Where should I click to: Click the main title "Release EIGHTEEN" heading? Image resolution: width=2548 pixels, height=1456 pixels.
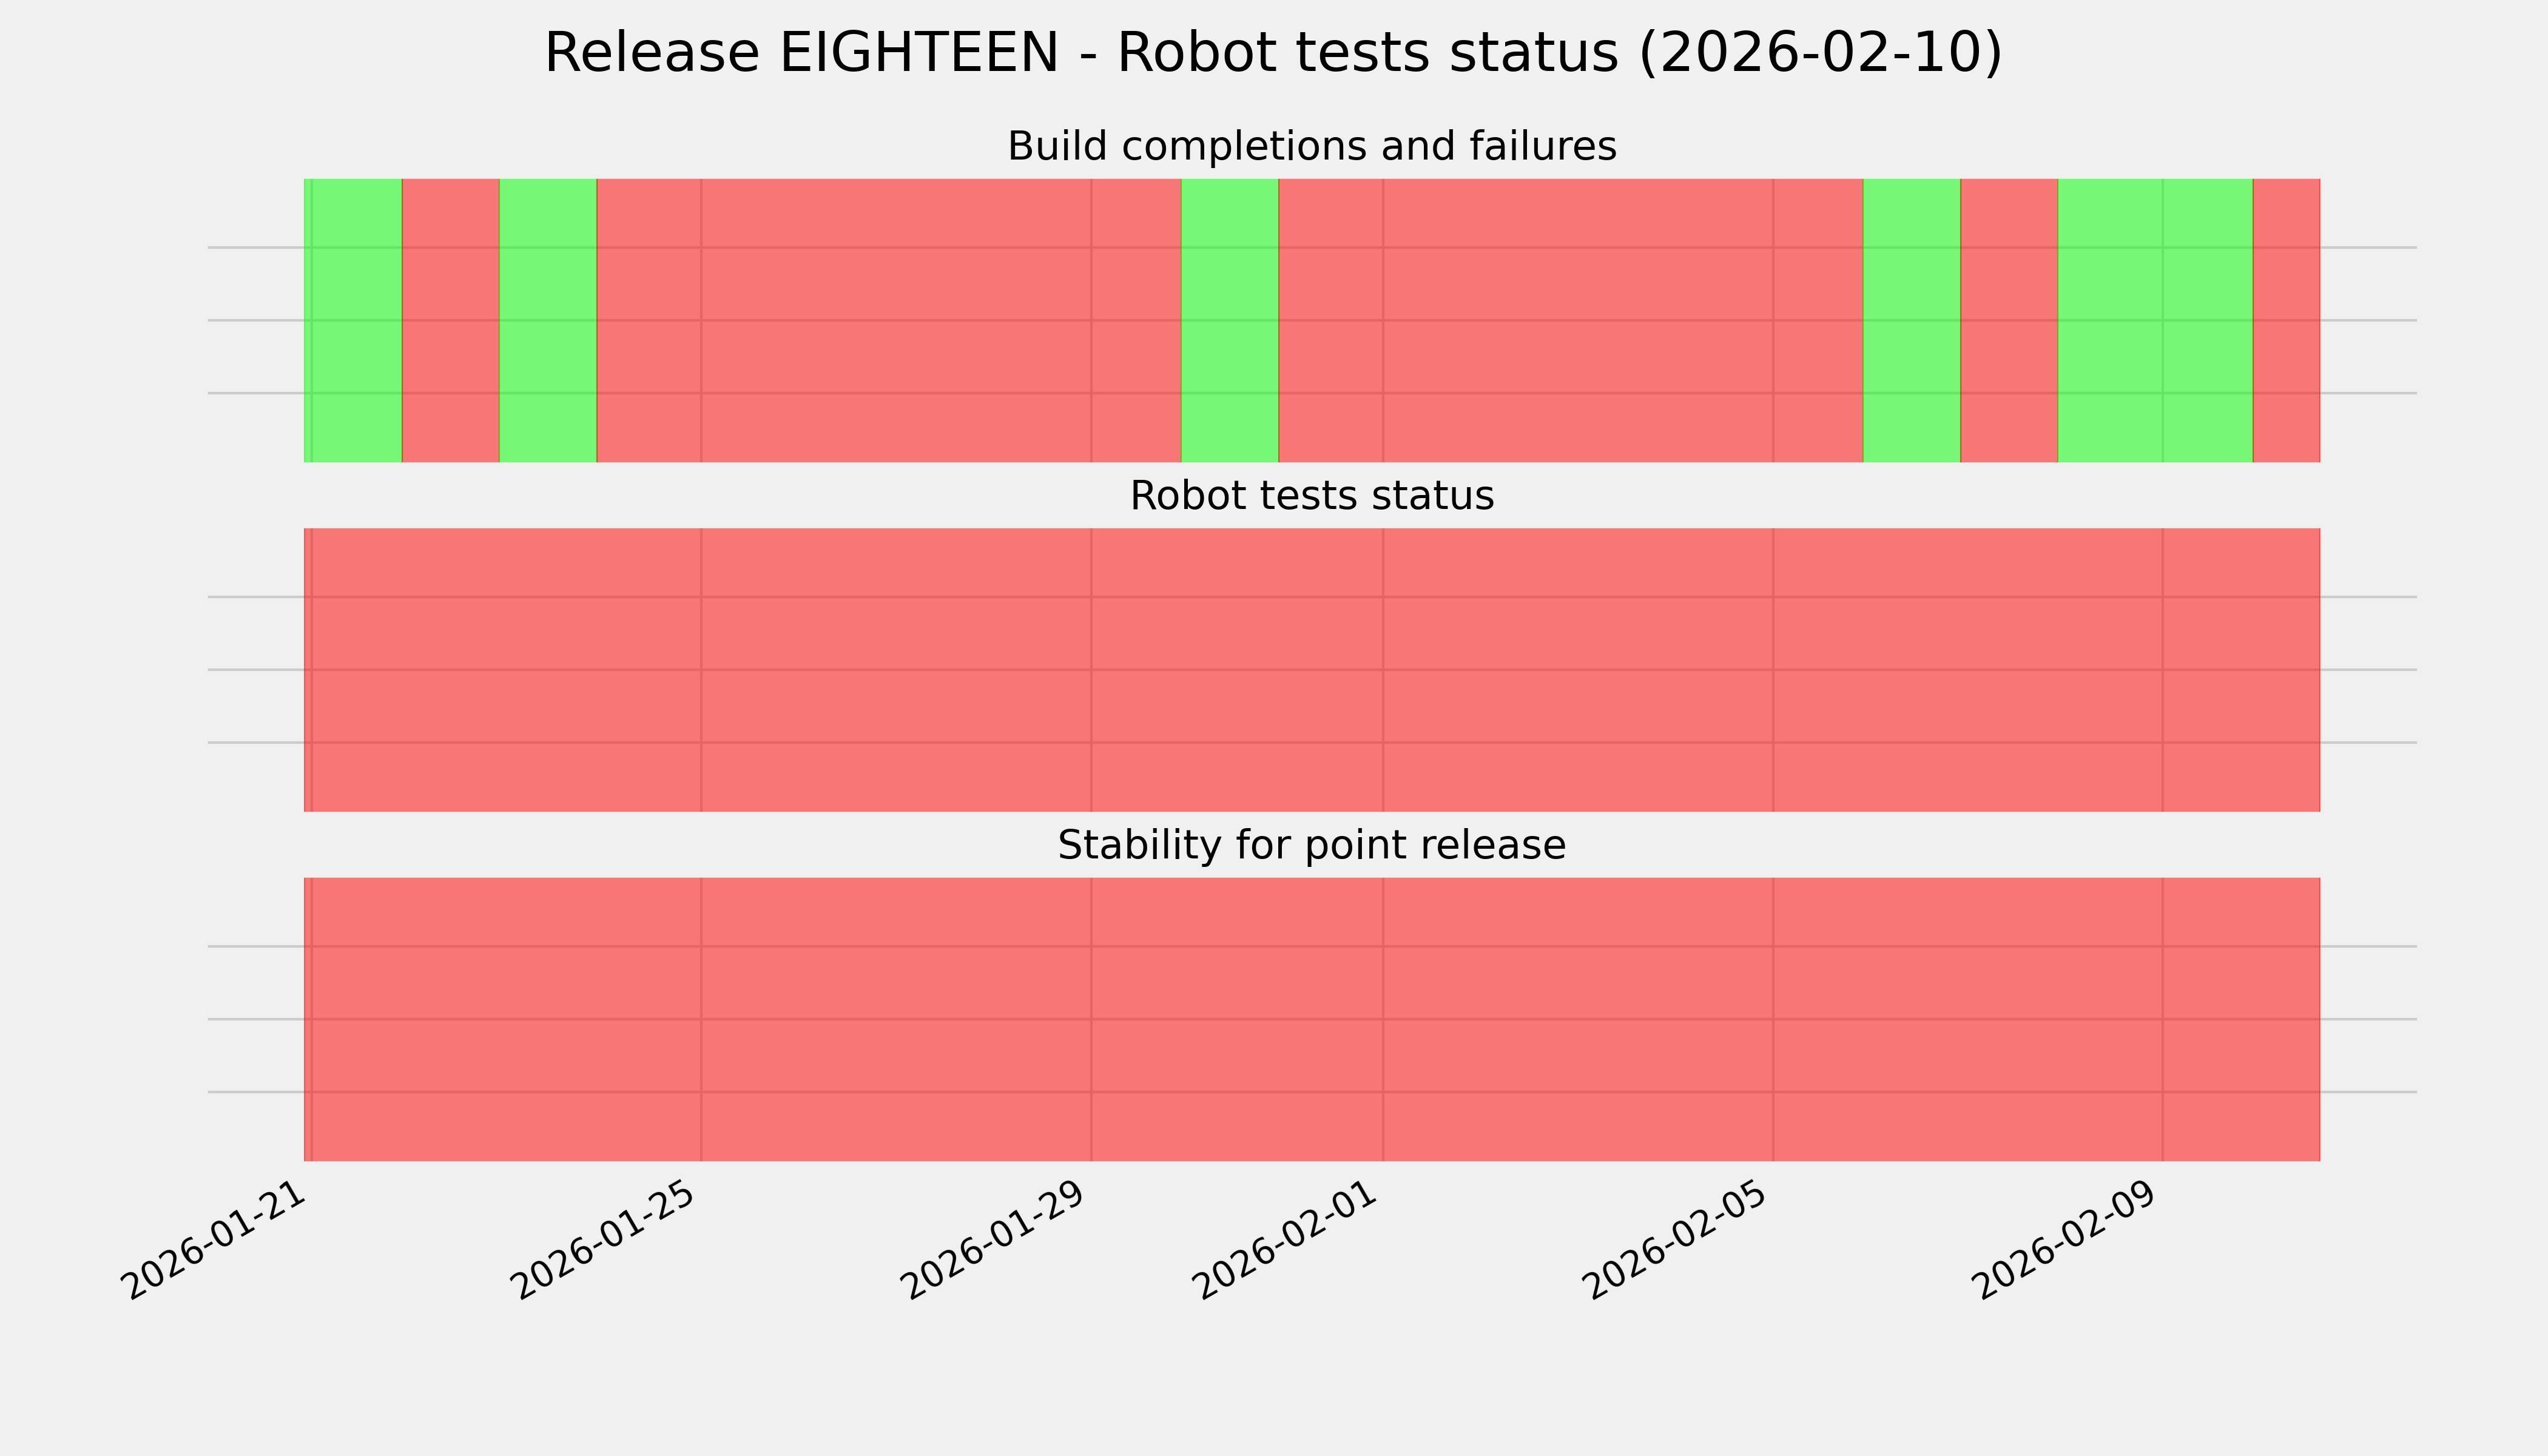tap(1273, 53)
